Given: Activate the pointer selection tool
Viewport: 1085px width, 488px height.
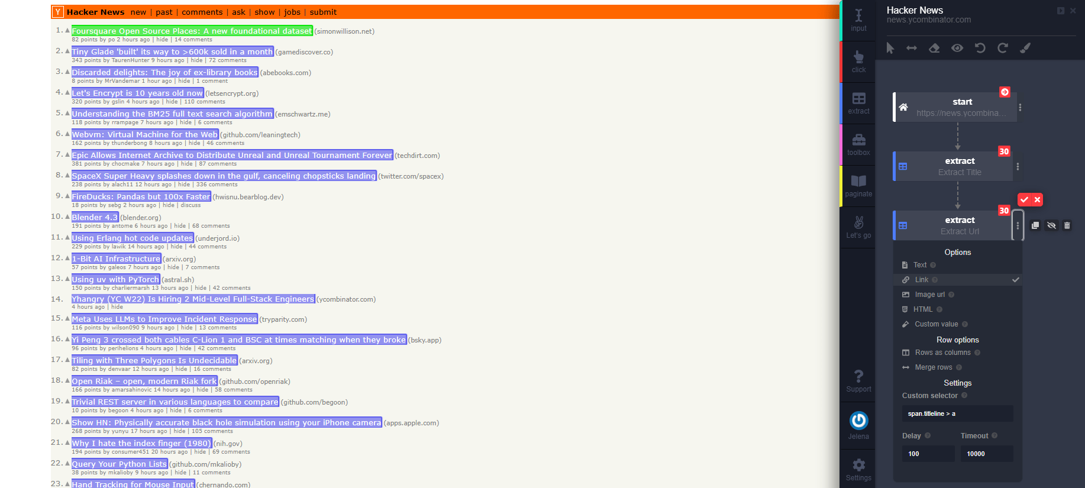Looking at the screenshot, I should (x=890, y=48).
